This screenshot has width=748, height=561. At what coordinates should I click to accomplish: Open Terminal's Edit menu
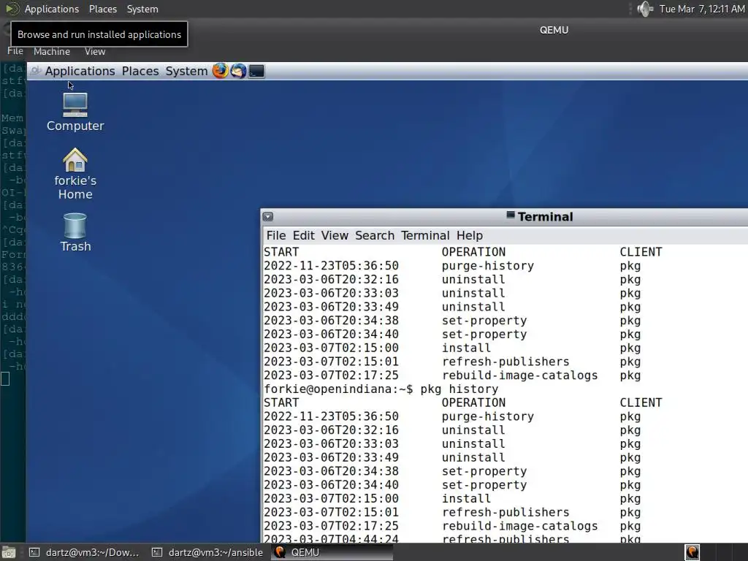coord(303,235)
